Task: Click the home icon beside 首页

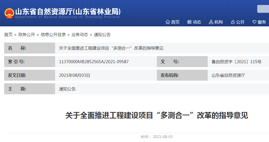Action: (168, 22)
